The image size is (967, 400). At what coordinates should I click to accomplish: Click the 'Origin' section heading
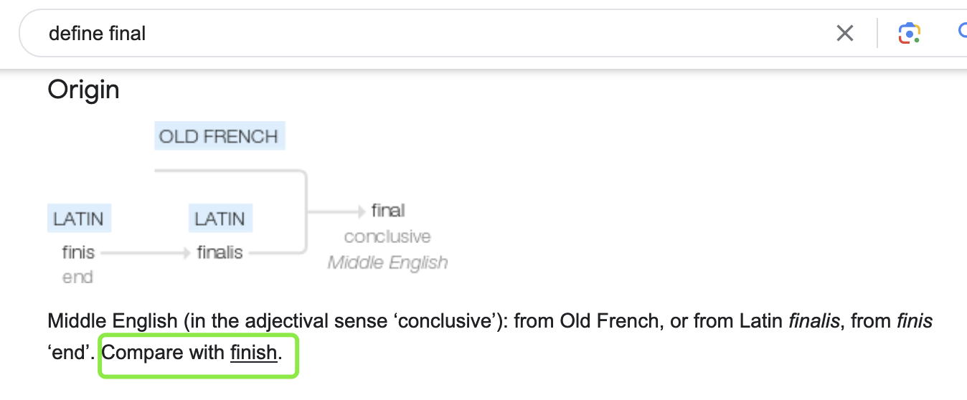[x=83, y=90]
